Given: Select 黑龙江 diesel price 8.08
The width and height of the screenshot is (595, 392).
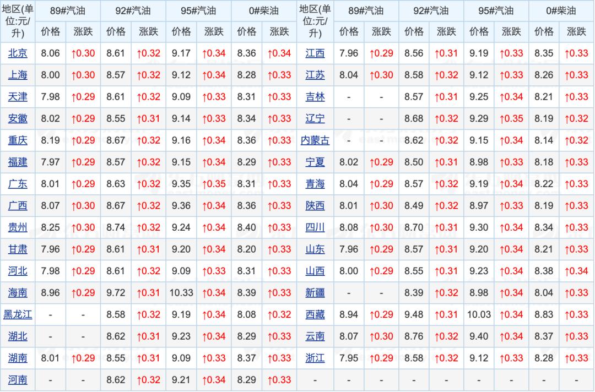Looking at the screenshot, I should [247, 315].
